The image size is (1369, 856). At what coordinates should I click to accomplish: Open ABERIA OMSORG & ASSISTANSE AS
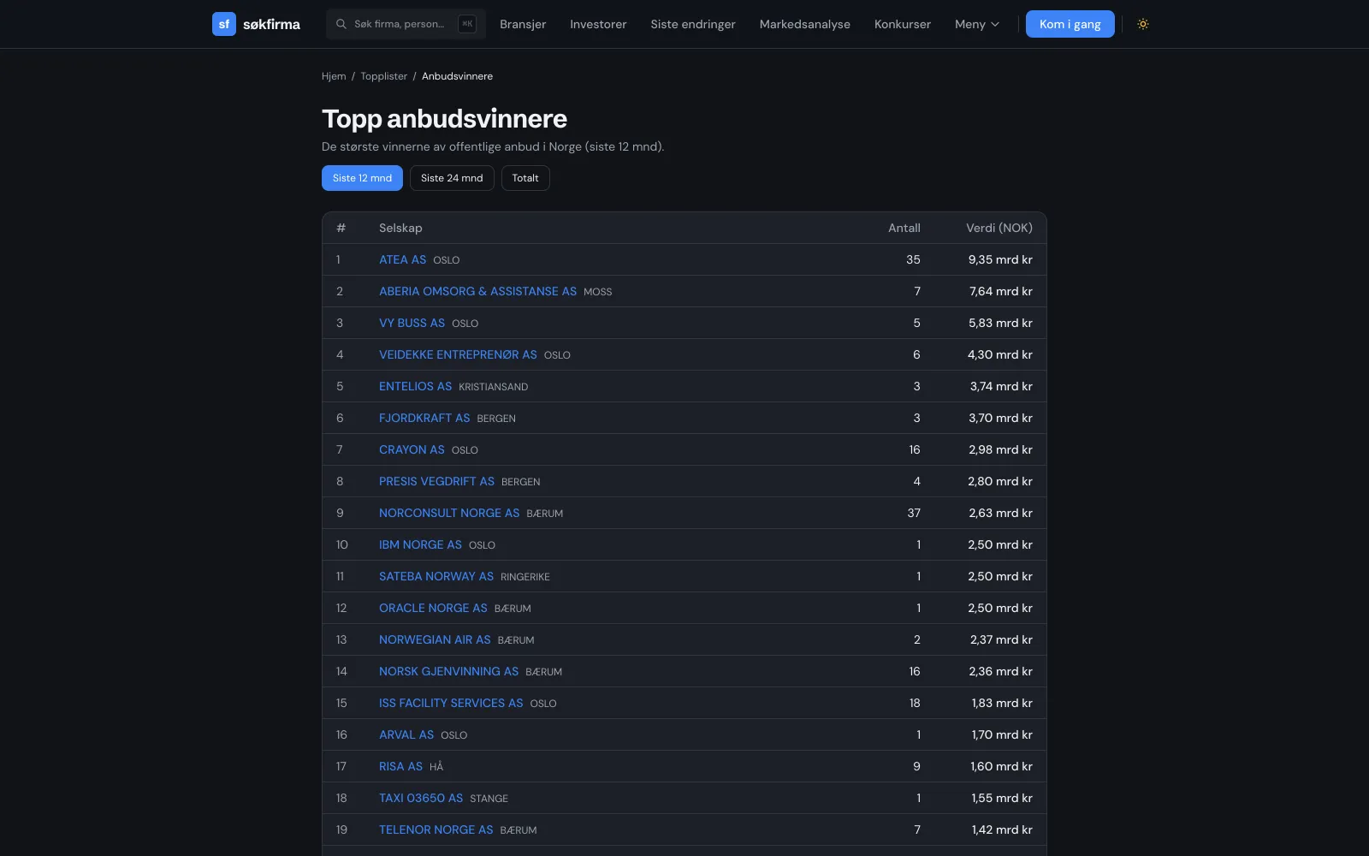[477, 291]
